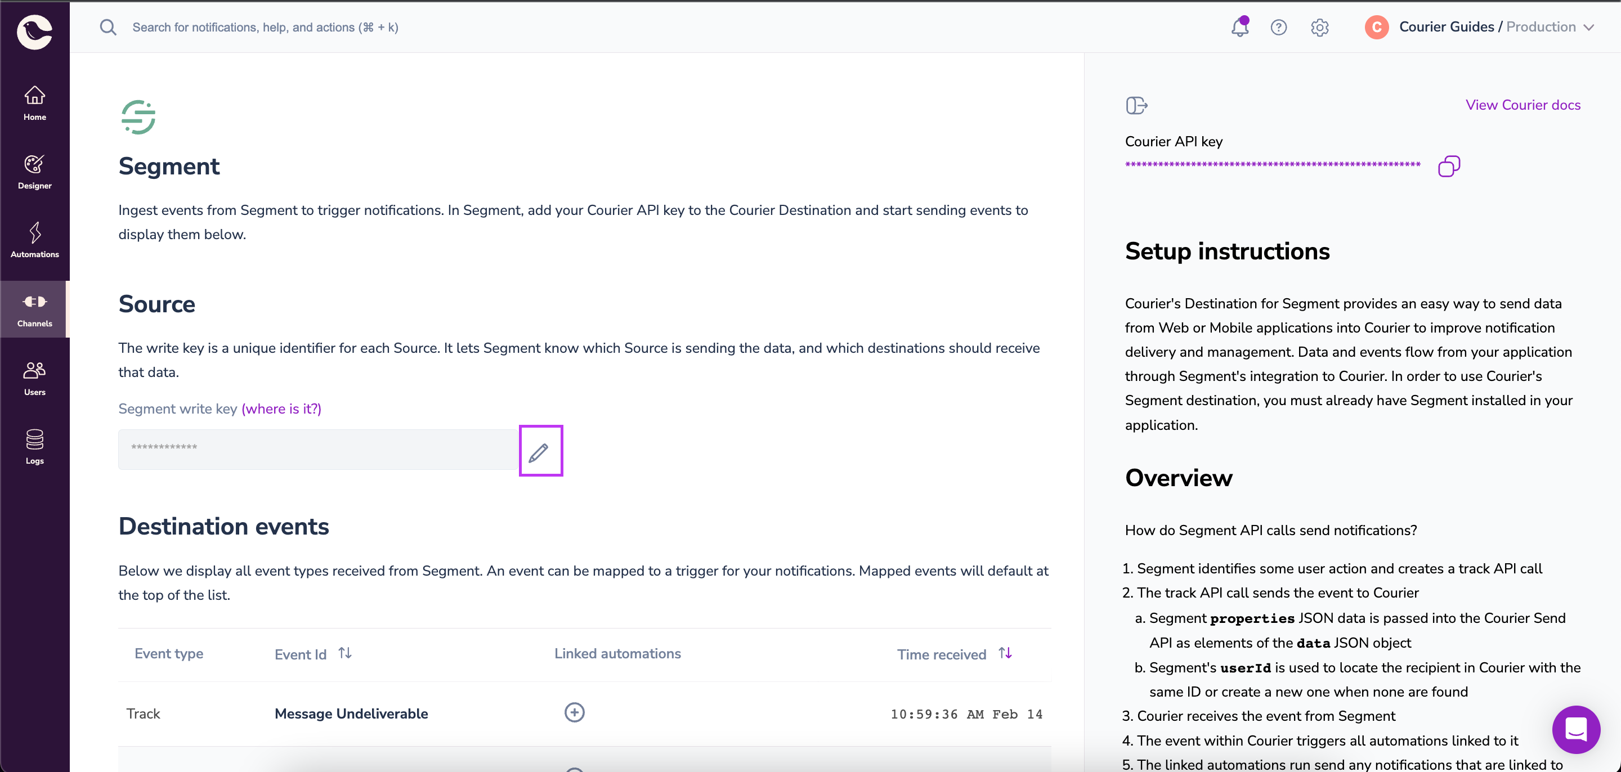Open the Home sidebar section
Viewport: 1621px width, 772px height.
tap(34, 104)
